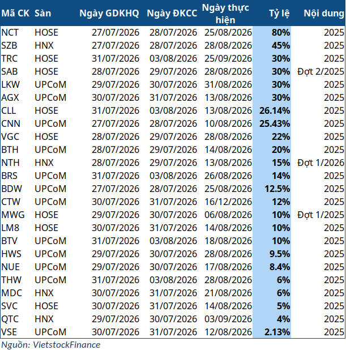The width and height of the screenshot is (346, 350).
Task: Select the 80% ratio cell
Action: (281, 33)
